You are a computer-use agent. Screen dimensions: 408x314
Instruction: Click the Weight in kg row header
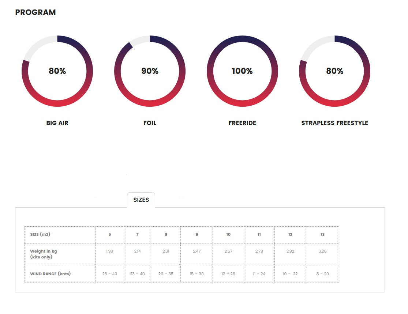[x=44, y=254]
